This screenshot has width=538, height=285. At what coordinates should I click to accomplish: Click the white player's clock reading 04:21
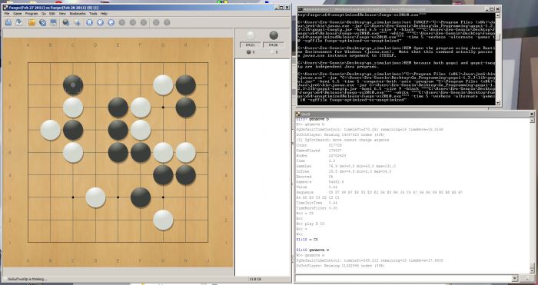point(250,45)
